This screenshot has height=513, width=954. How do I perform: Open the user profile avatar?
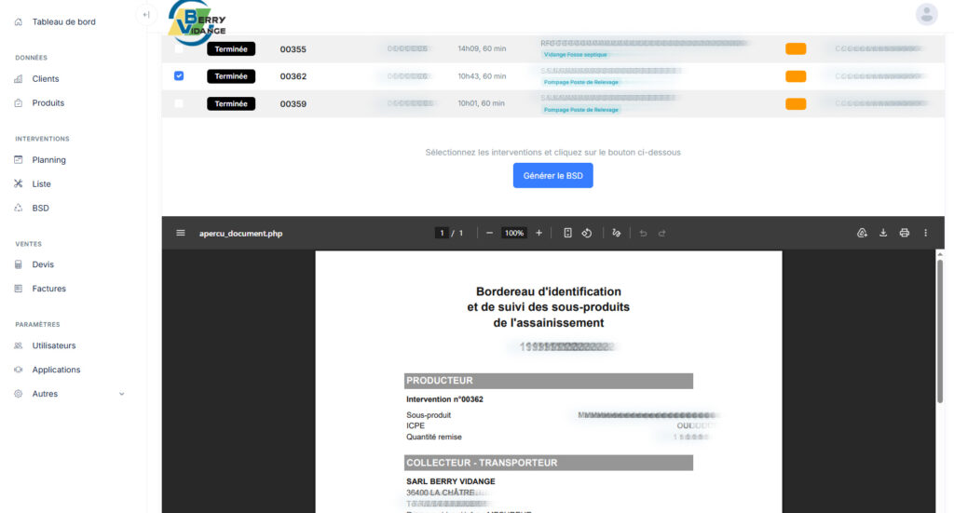click(926, 14)
